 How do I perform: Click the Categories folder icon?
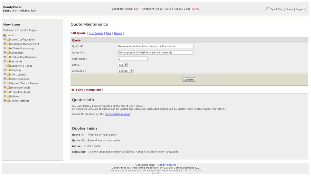click(x=8, y=52)
